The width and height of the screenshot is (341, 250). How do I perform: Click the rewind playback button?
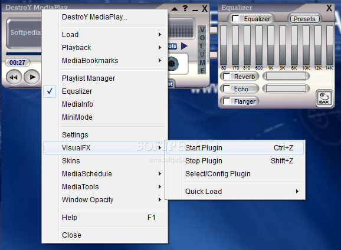coord(14,77)
